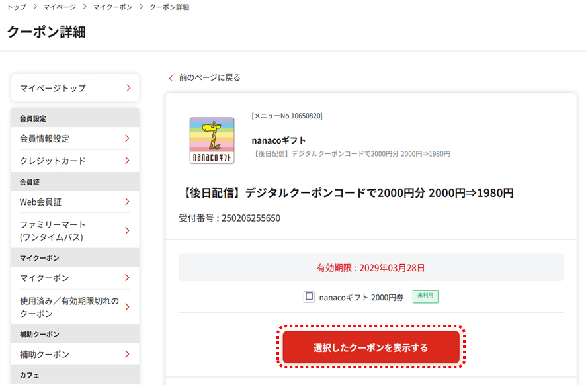Click 選択したクーポンを表示する button

(x=371, y=347)
